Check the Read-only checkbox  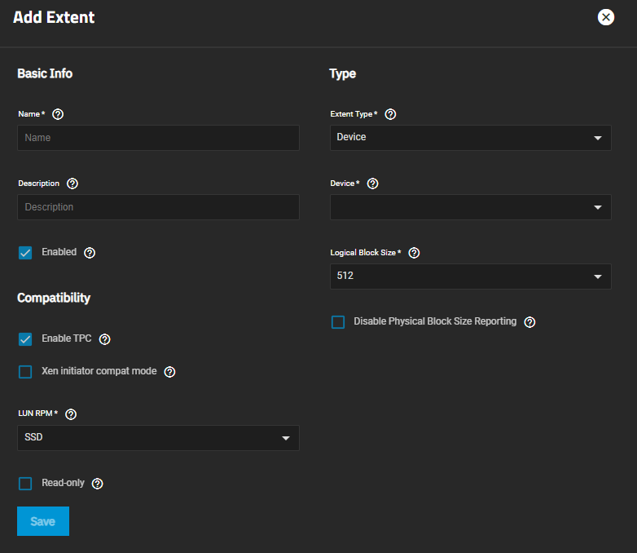25,484
